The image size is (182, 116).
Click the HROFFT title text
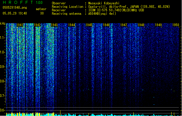click(x=18, y=2)
